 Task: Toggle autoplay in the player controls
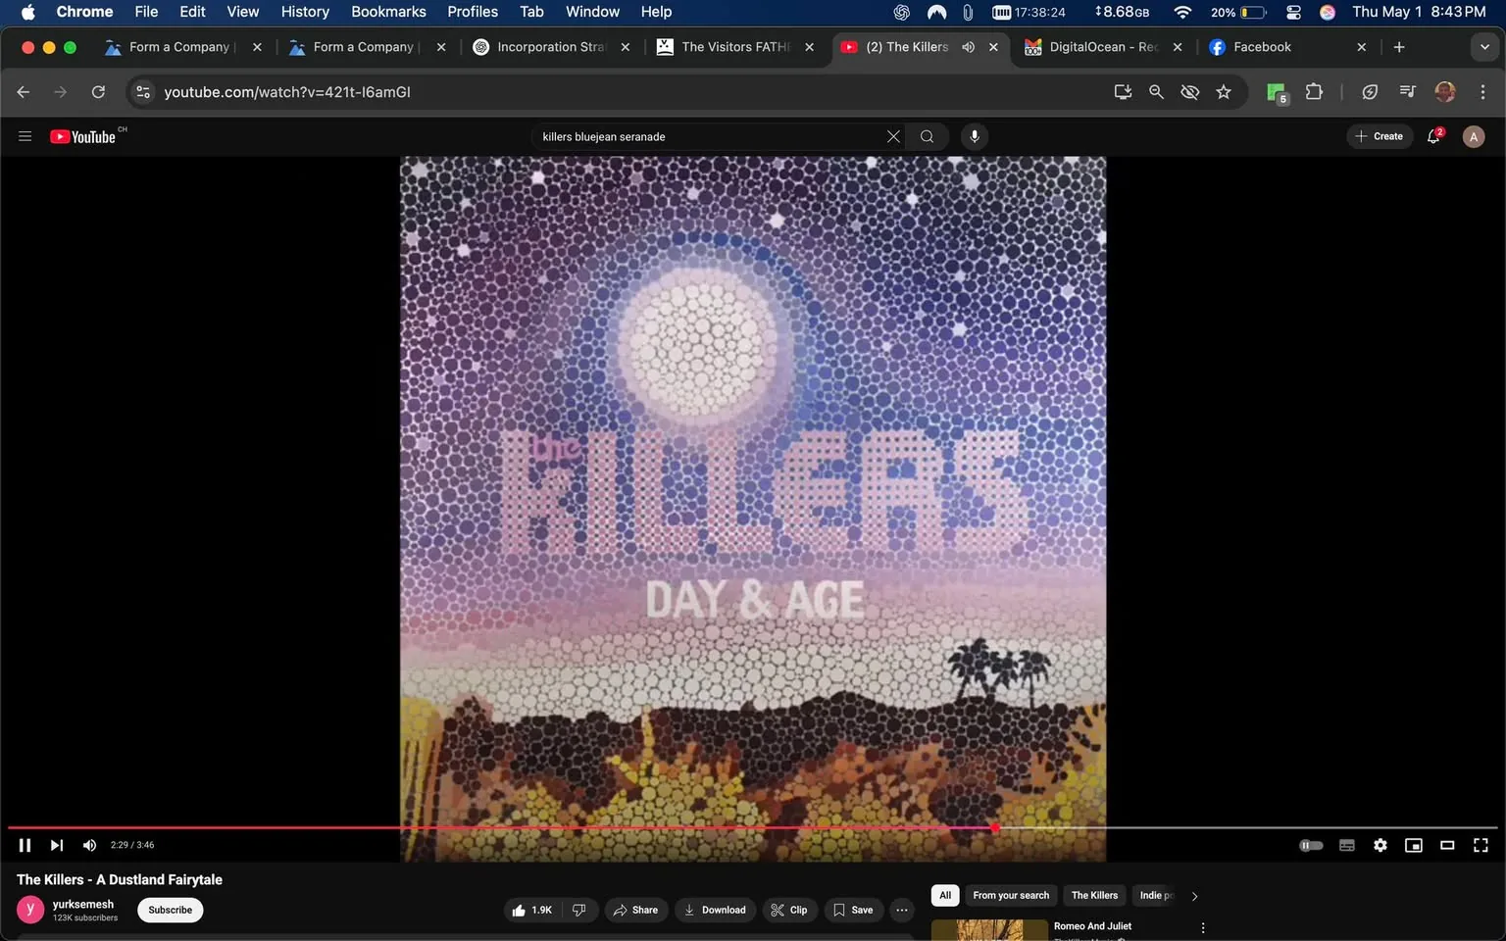[1311, 844]
